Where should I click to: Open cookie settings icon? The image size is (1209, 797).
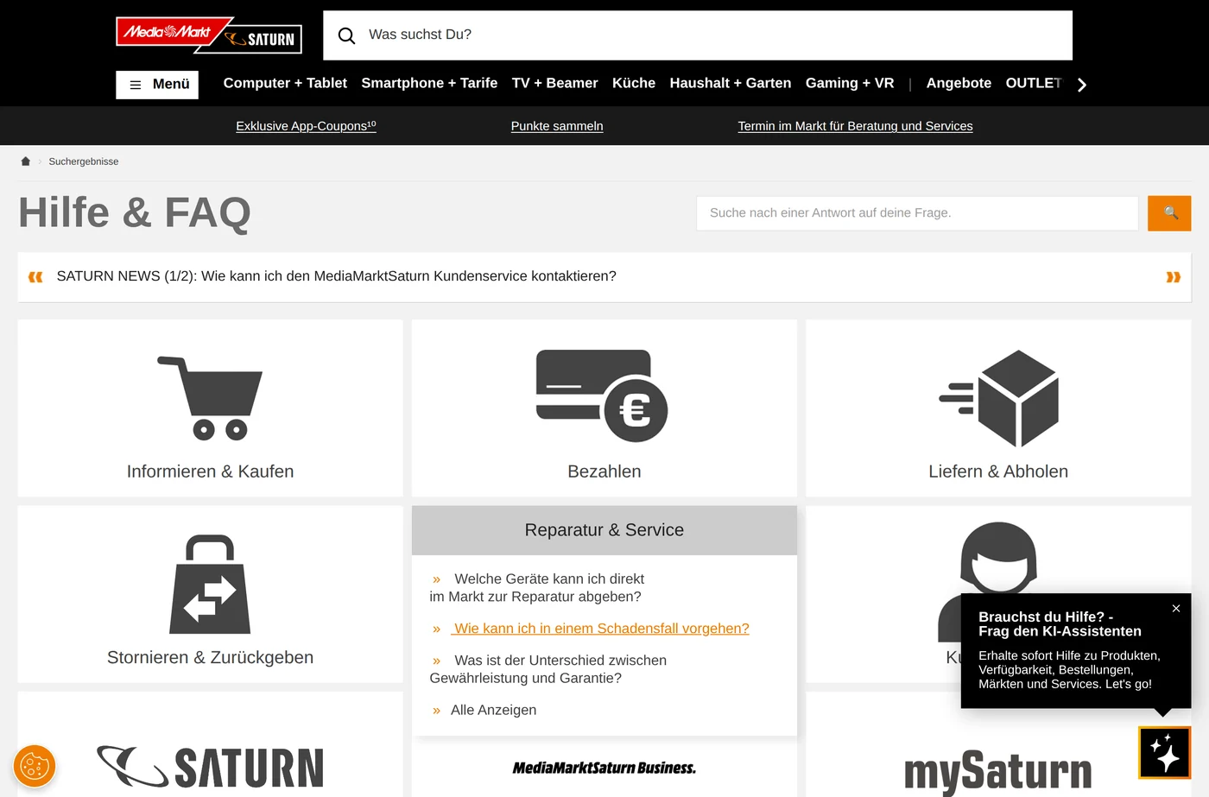pos(35,766)
